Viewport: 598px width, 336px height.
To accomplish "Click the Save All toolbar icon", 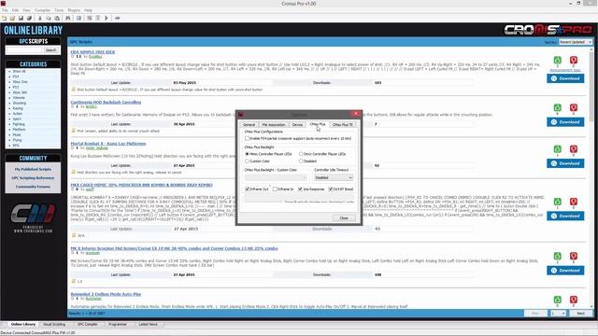I will coord(29,18).
